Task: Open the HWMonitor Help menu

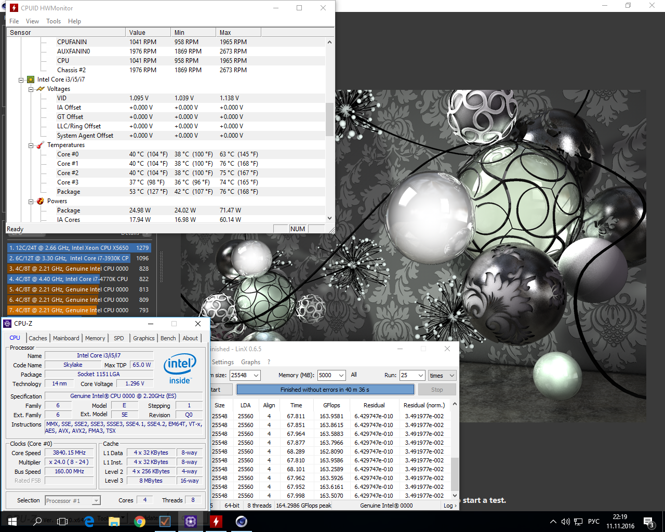Action: click(74, 21)
